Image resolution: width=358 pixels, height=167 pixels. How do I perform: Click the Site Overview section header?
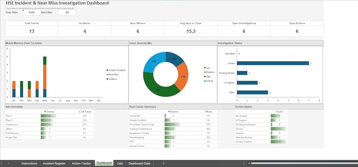pyautogui.click(x=67, y=106)
